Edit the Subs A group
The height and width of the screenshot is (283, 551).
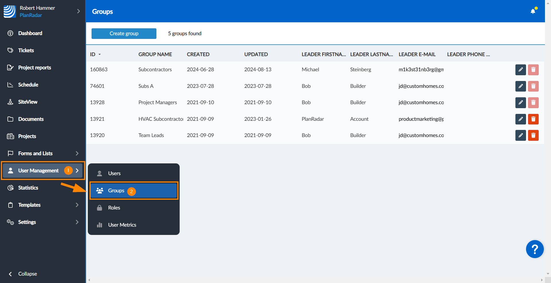tap(521, 86)
